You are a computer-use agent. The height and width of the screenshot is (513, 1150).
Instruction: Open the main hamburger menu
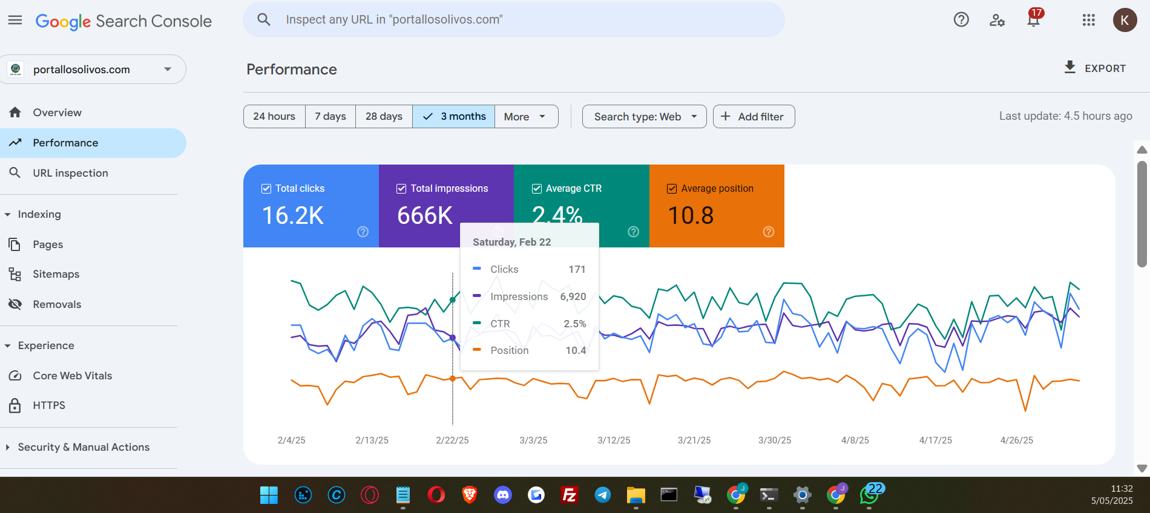(15, 20)
